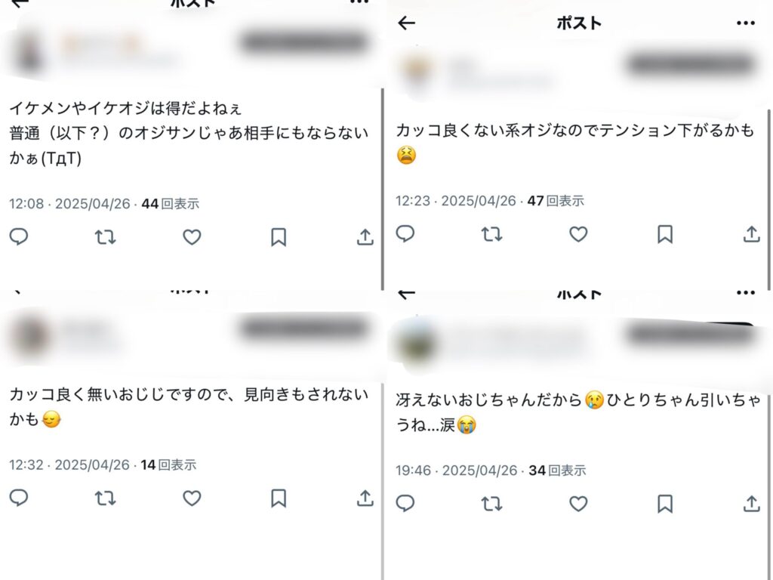Share the post with 44 views

coord(365,236)
